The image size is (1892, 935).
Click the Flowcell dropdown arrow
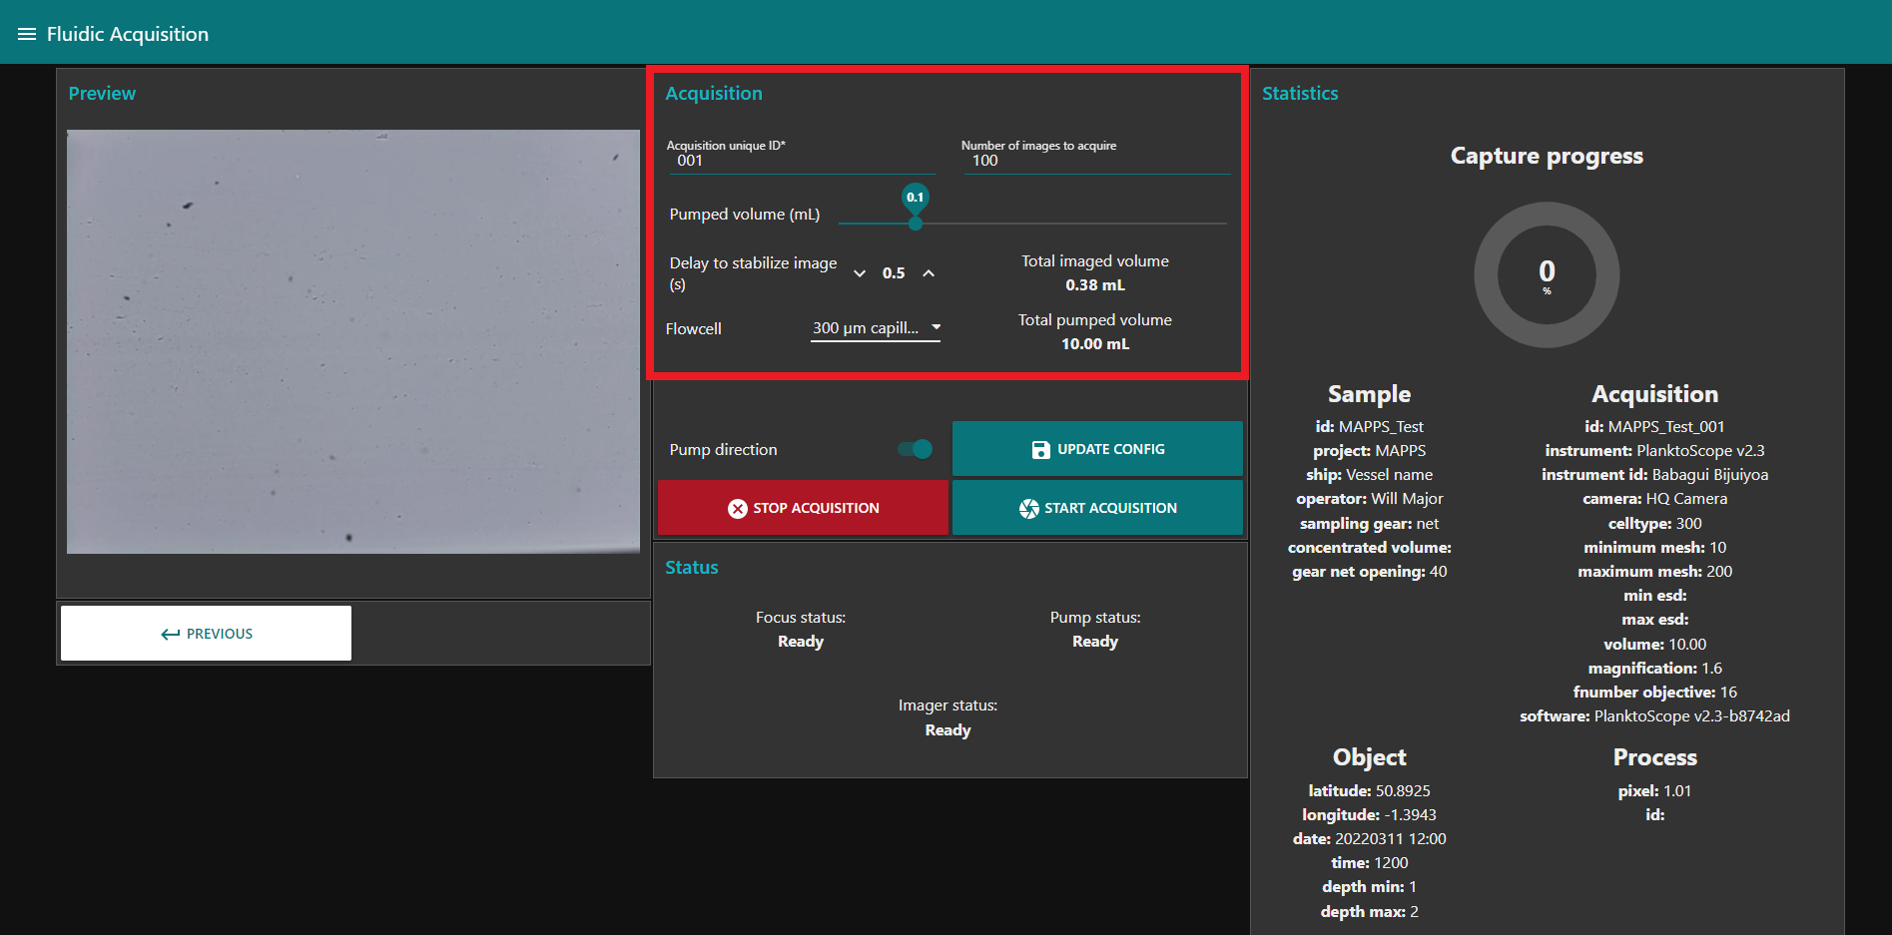936,327
